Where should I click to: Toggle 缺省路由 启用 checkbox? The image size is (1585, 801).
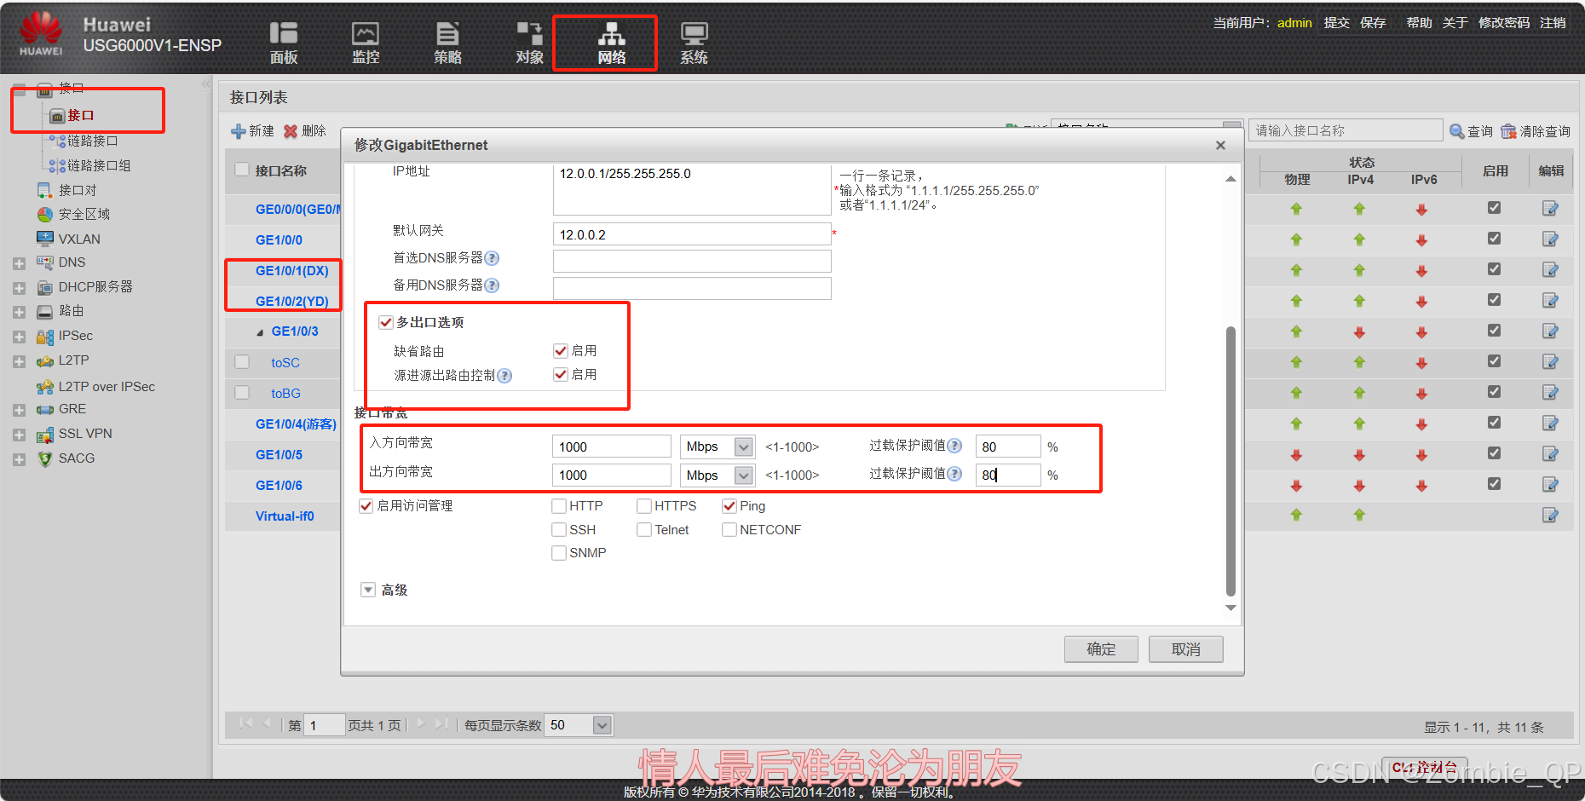pyautogui.click(x=561, y=350)
